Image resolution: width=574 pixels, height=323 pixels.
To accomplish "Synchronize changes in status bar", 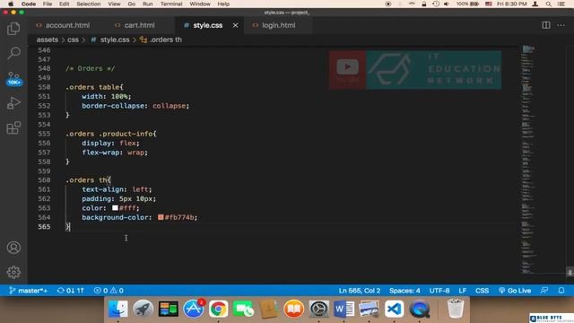I will click(71, 291).
